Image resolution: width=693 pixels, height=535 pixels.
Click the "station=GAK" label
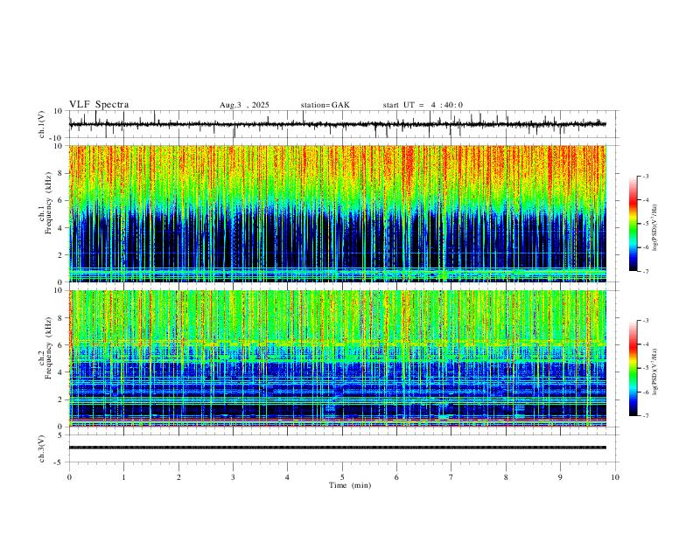325,105
